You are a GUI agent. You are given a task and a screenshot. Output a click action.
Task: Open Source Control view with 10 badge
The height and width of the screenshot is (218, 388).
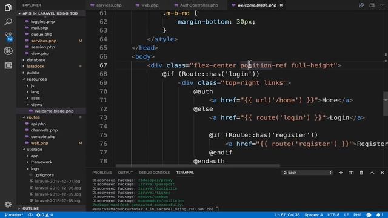[8, 36]
